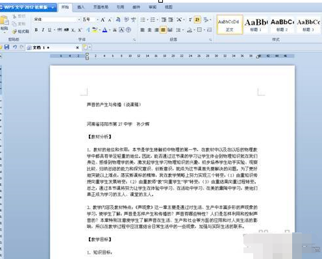
Task: Switch to the 引用 ribbon tab
Action: pos(121,7)
